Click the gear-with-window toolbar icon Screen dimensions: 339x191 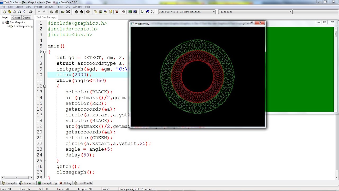click(105, 12)
